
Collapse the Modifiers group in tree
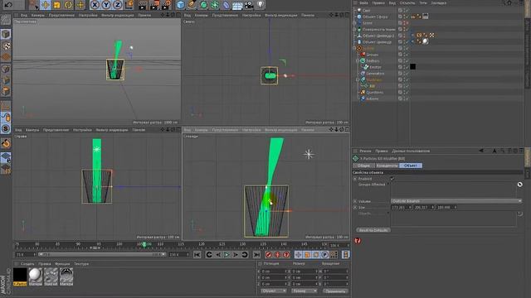point(358,79)
